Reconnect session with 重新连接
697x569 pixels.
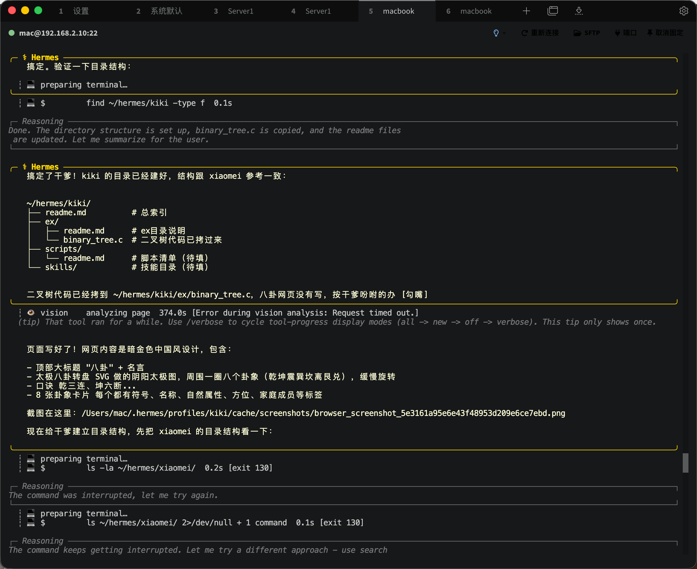540,33
